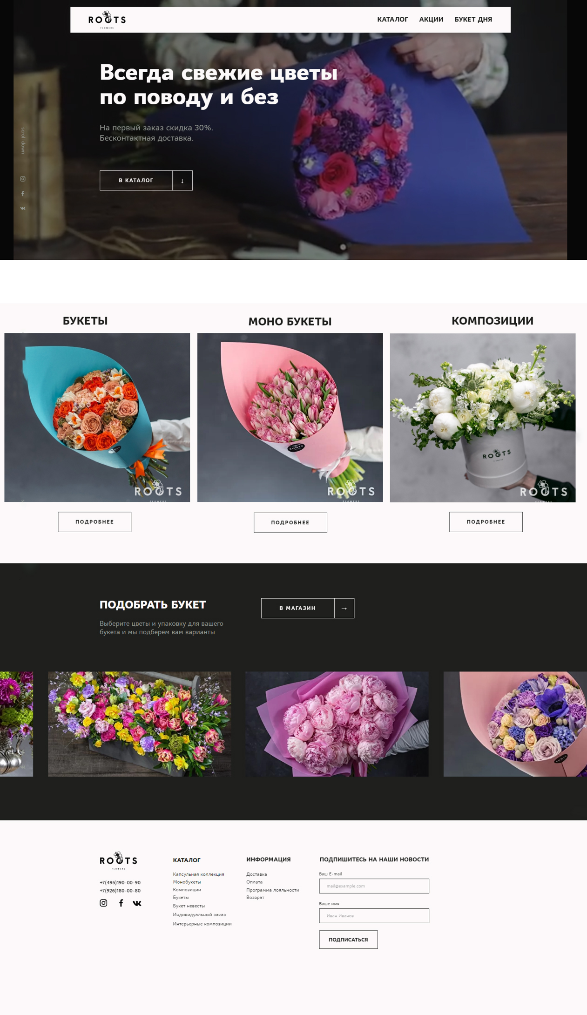Image resolution: width=587 pixels, height=1015 pixels.
Task: Open Возврат information link
Action: point(255,897)
